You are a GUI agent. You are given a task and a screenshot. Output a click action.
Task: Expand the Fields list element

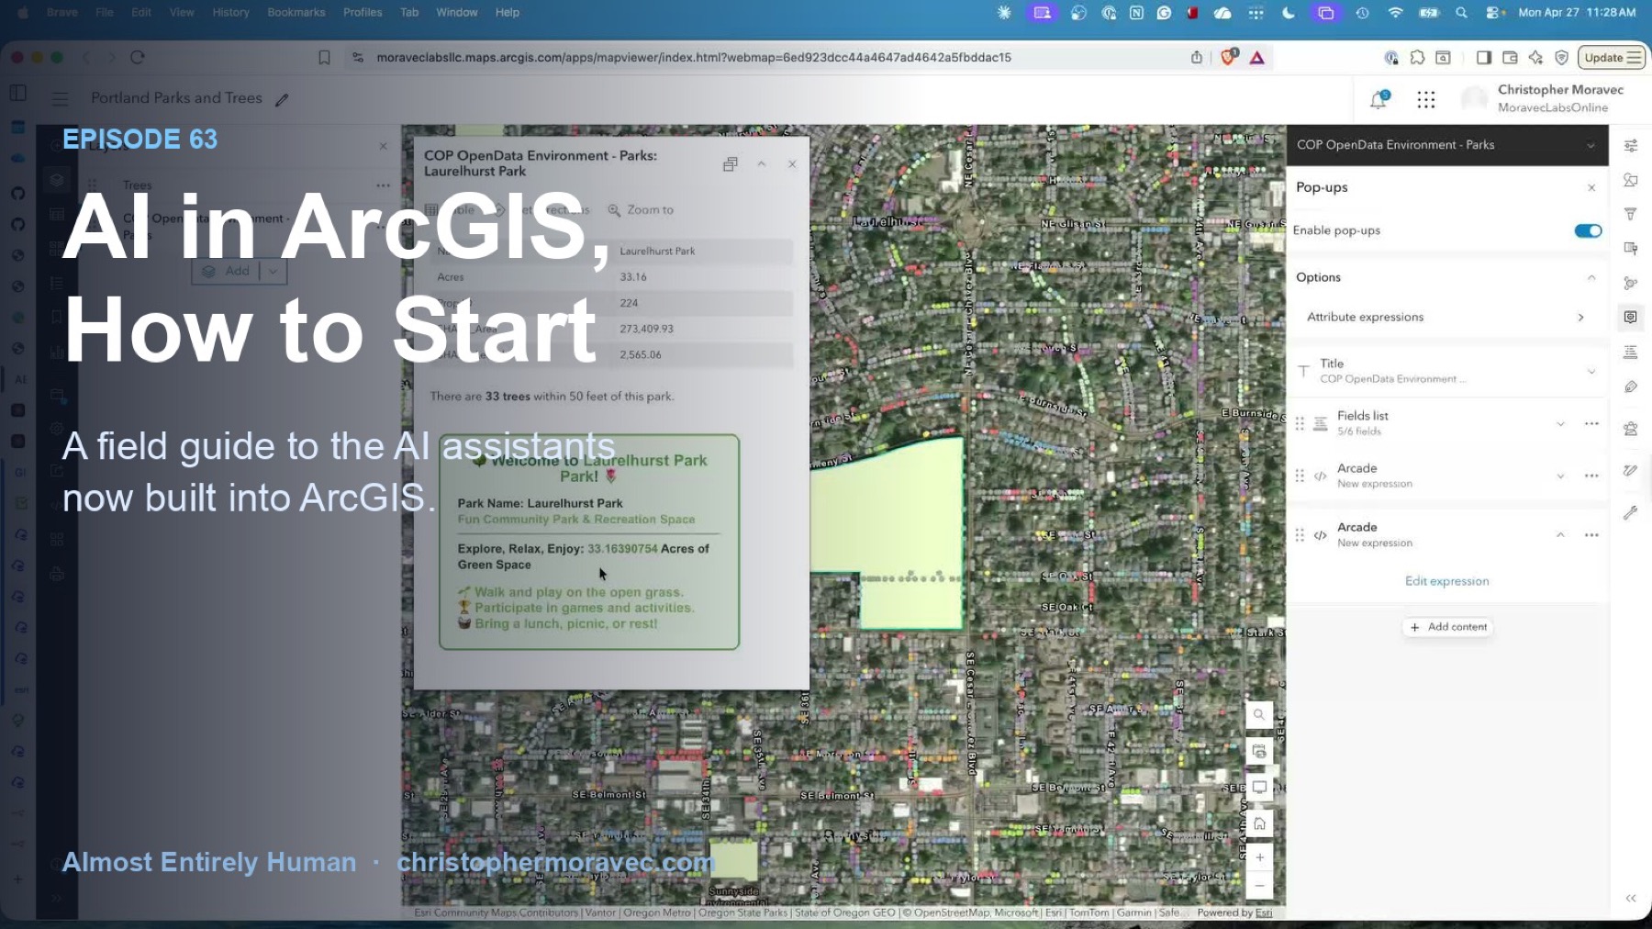click(x=1560, y=423)
